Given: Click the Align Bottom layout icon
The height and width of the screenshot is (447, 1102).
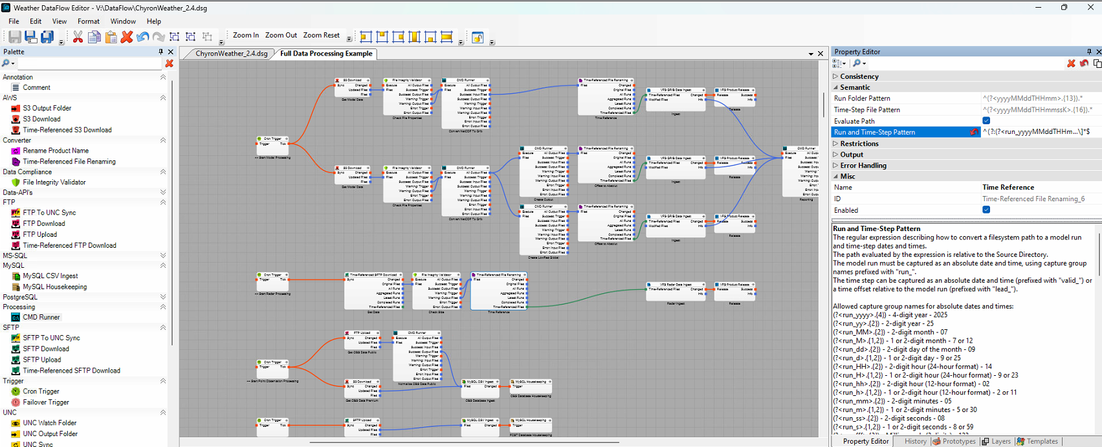Looking at the screenshot, I should [x=430, y=37].
